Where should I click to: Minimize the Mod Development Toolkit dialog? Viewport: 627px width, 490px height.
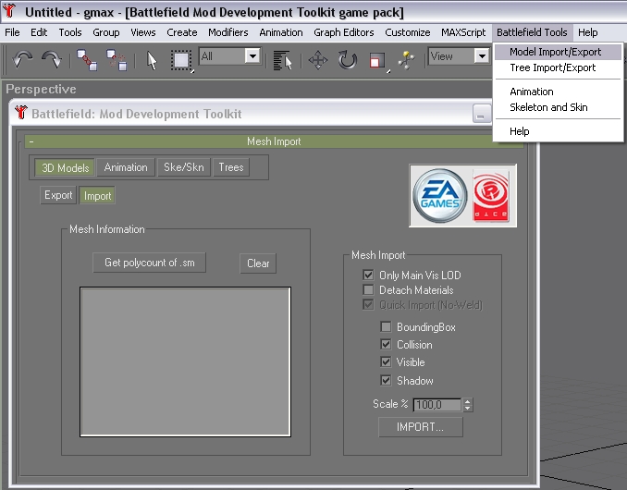click(x=481, y=114)
